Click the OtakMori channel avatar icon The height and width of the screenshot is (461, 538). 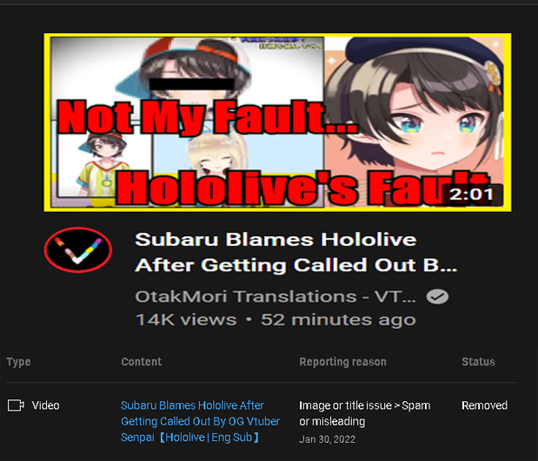coord(78,249)
